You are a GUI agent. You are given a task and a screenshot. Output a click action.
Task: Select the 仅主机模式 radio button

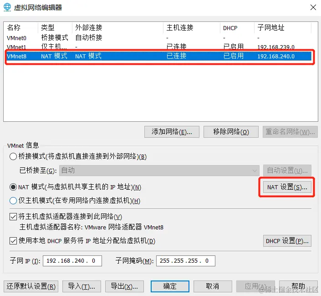(x=13, y=201)
